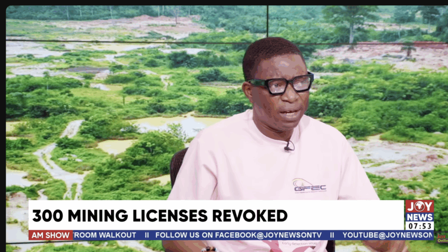
Task: Click the '300 MINING LICENSES REVOKED' headline
Action: pyautogui.click(x=160, y=215)
